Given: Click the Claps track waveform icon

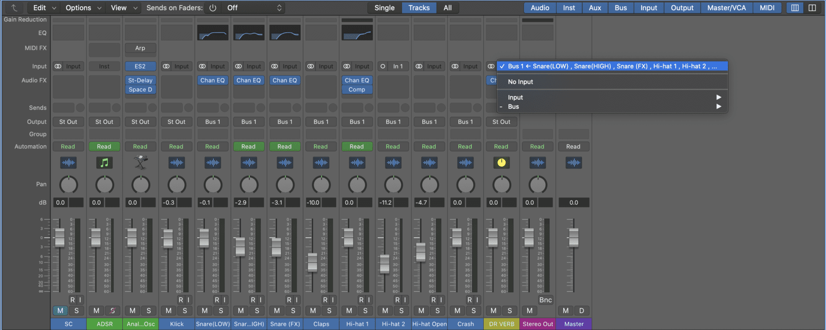Looking at the screenshot, I should click(321, 163).
